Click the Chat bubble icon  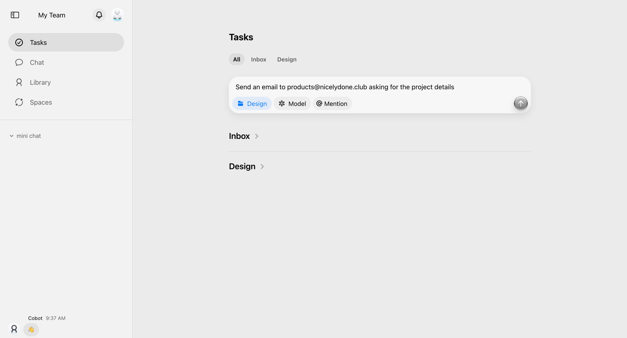pyautogui.click(x=19, y=62)
